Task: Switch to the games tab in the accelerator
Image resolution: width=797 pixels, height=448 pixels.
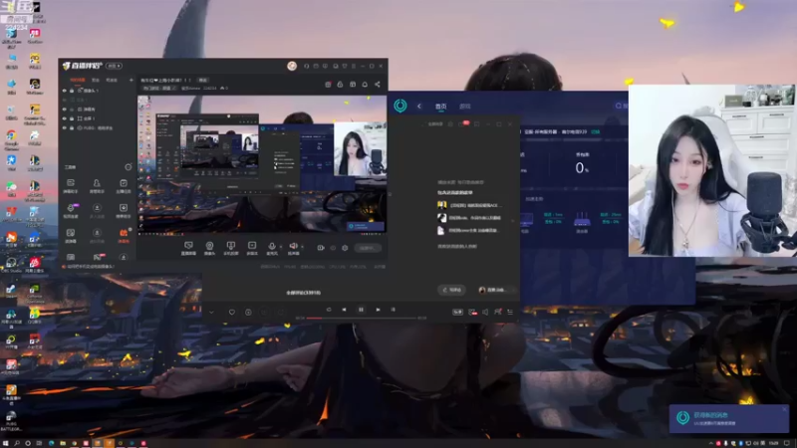Action: point(465,107)
